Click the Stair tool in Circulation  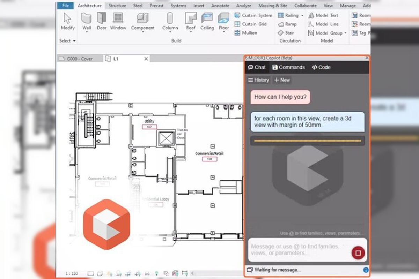pos(286,33)
